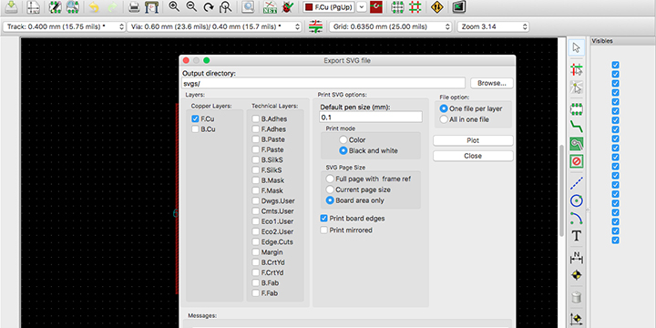
Task: Open the Page settings icon
Action: pyautogui.click(x=33, y=6)
